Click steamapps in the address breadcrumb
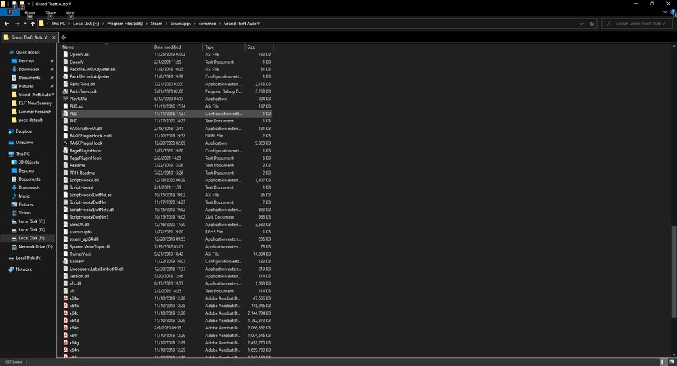677x366 pixels. 181,24
